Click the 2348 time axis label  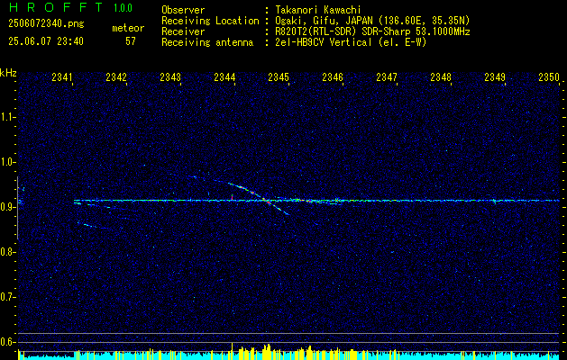pyautogui.click(x=441, y=76)
